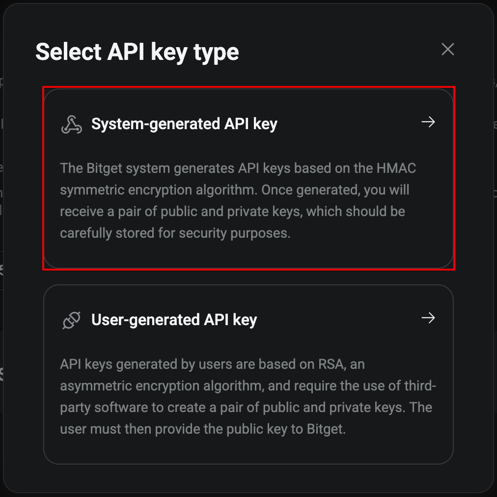Screen dimensions: 497x497
Task: Click the Select API key type title
Action: click(x=137, y=52)
